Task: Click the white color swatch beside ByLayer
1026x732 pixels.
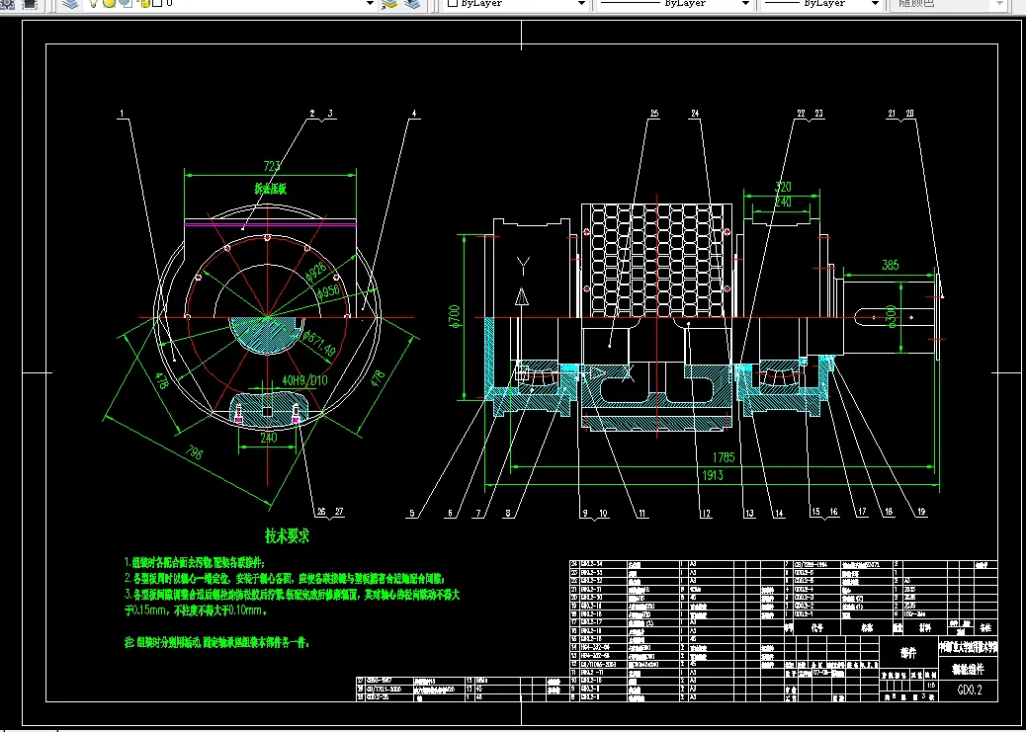Action: pyautogui.click(x=452, y=3)
